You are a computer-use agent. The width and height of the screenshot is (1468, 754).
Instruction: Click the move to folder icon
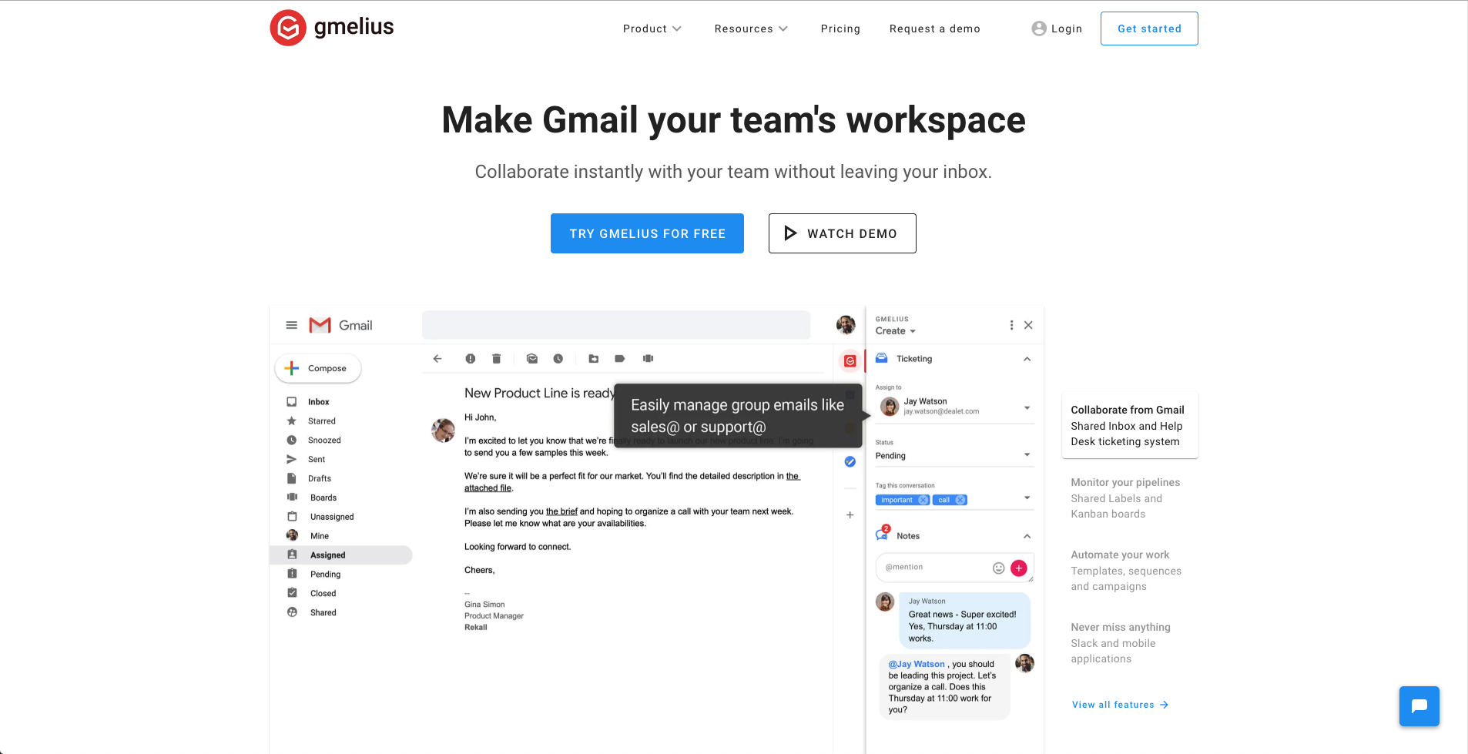(x=594, y=359)
